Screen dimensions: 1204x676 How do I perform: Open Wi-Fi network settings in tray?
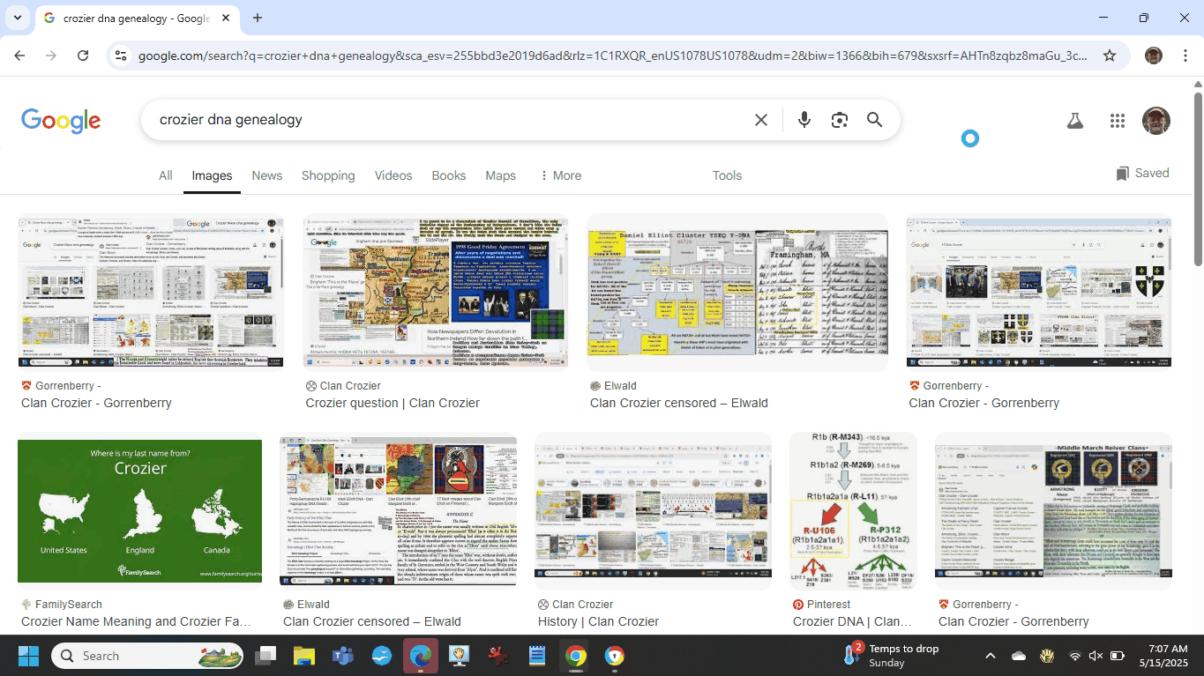tap(1074, 656)
